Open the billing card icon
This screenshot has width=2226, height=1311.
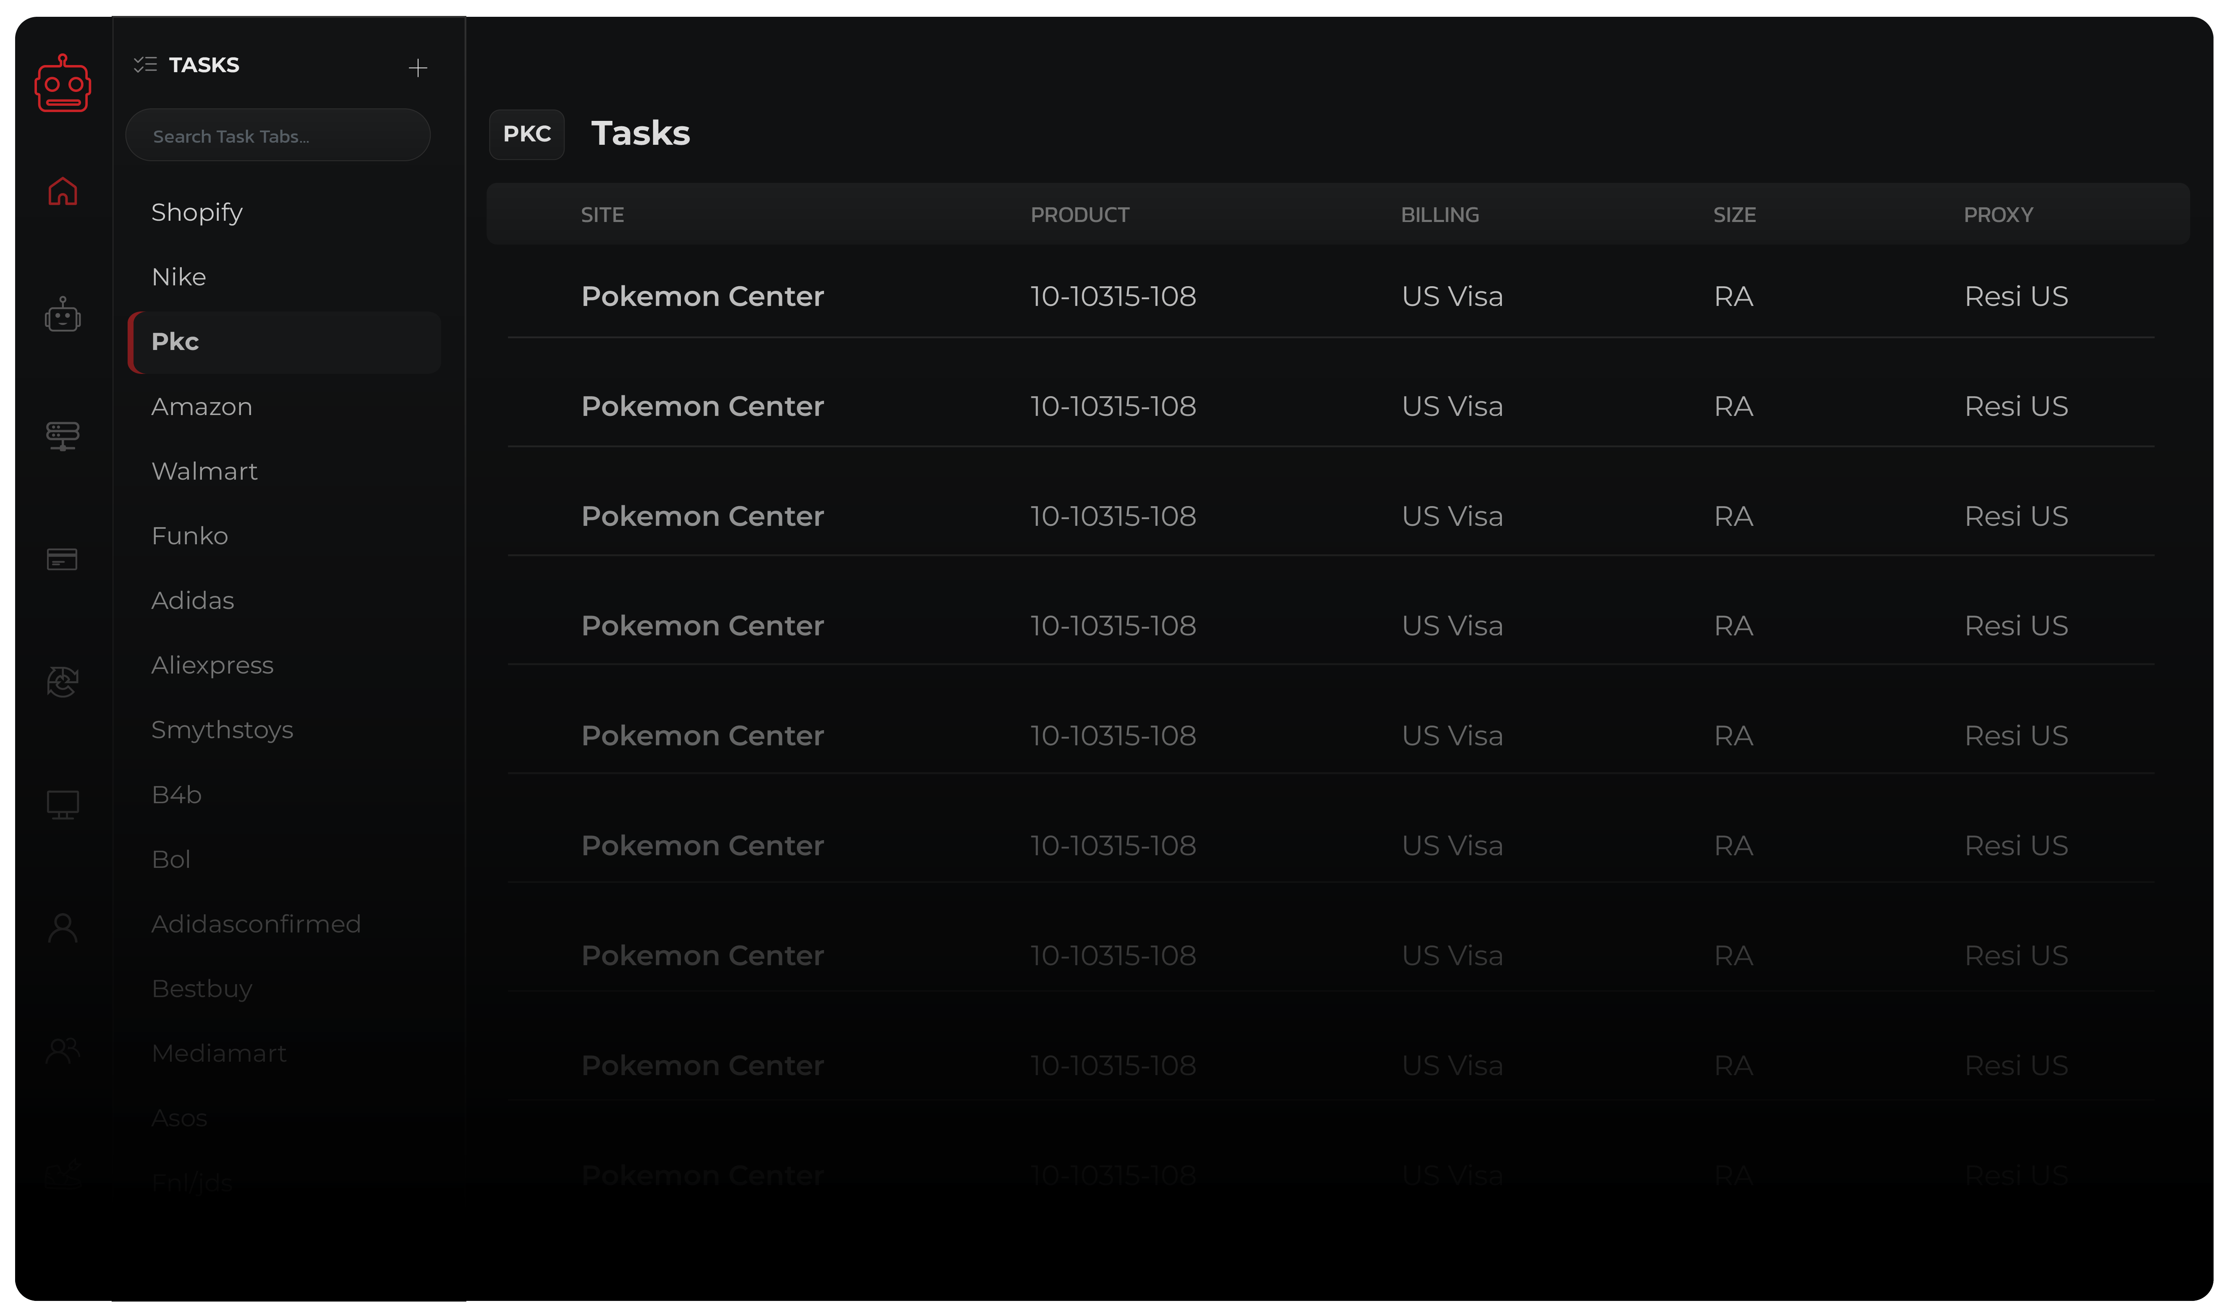[62, 559]
